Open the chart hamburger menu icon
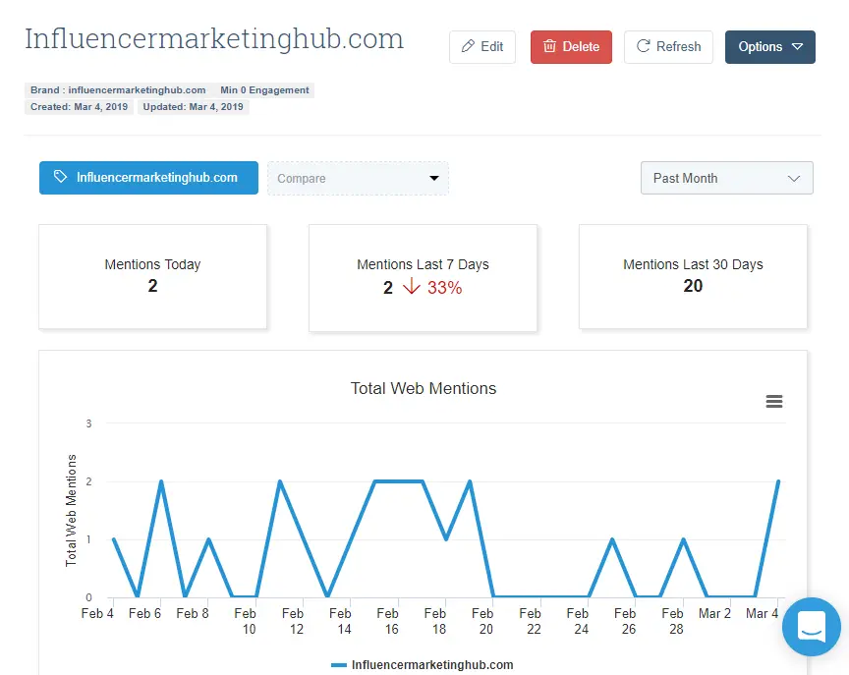The image size is (849, 675). click(773, 401)
